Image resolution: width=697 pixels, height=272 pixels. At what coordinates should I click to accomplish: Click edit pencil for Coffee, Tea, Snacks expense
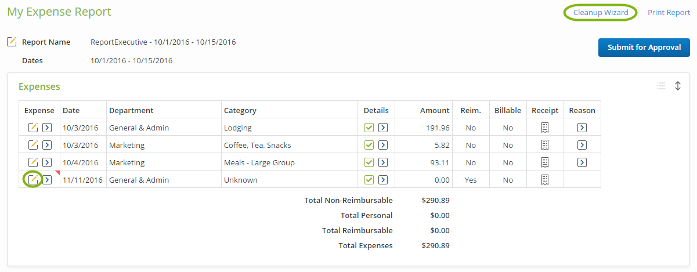(34, 145)
